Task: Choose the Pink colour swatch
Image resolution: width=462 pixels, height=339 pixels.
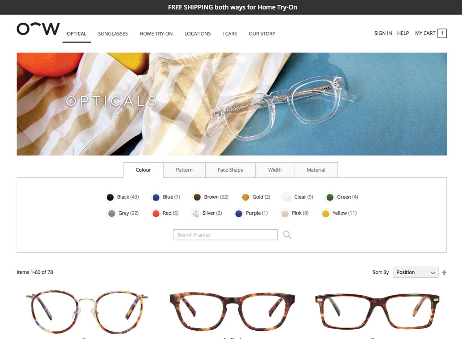Action: point(285,213)
